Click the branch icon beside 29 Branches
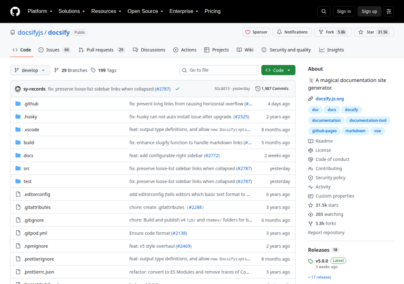The width and height of the screenshot is (404, 284). [56, 70]
